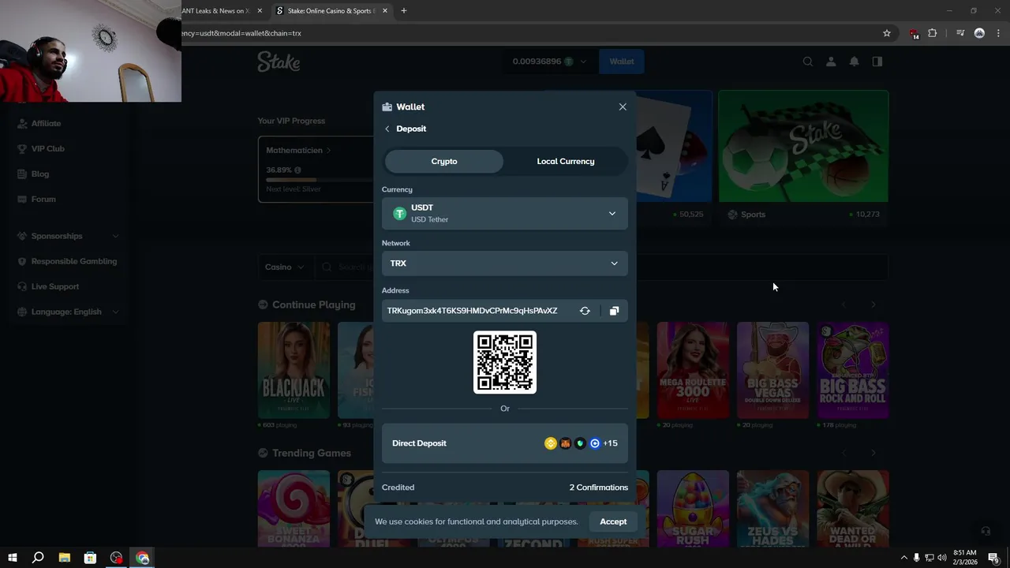Bookmark this page with the star
Image resolution: width=1010 pixels, height=568 pixels.
point(887,33)
